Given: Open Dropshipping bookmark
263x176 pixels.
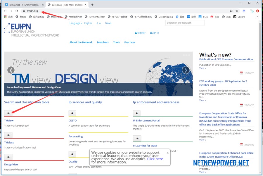Looking at the screenshot, I should click(164, 17).
